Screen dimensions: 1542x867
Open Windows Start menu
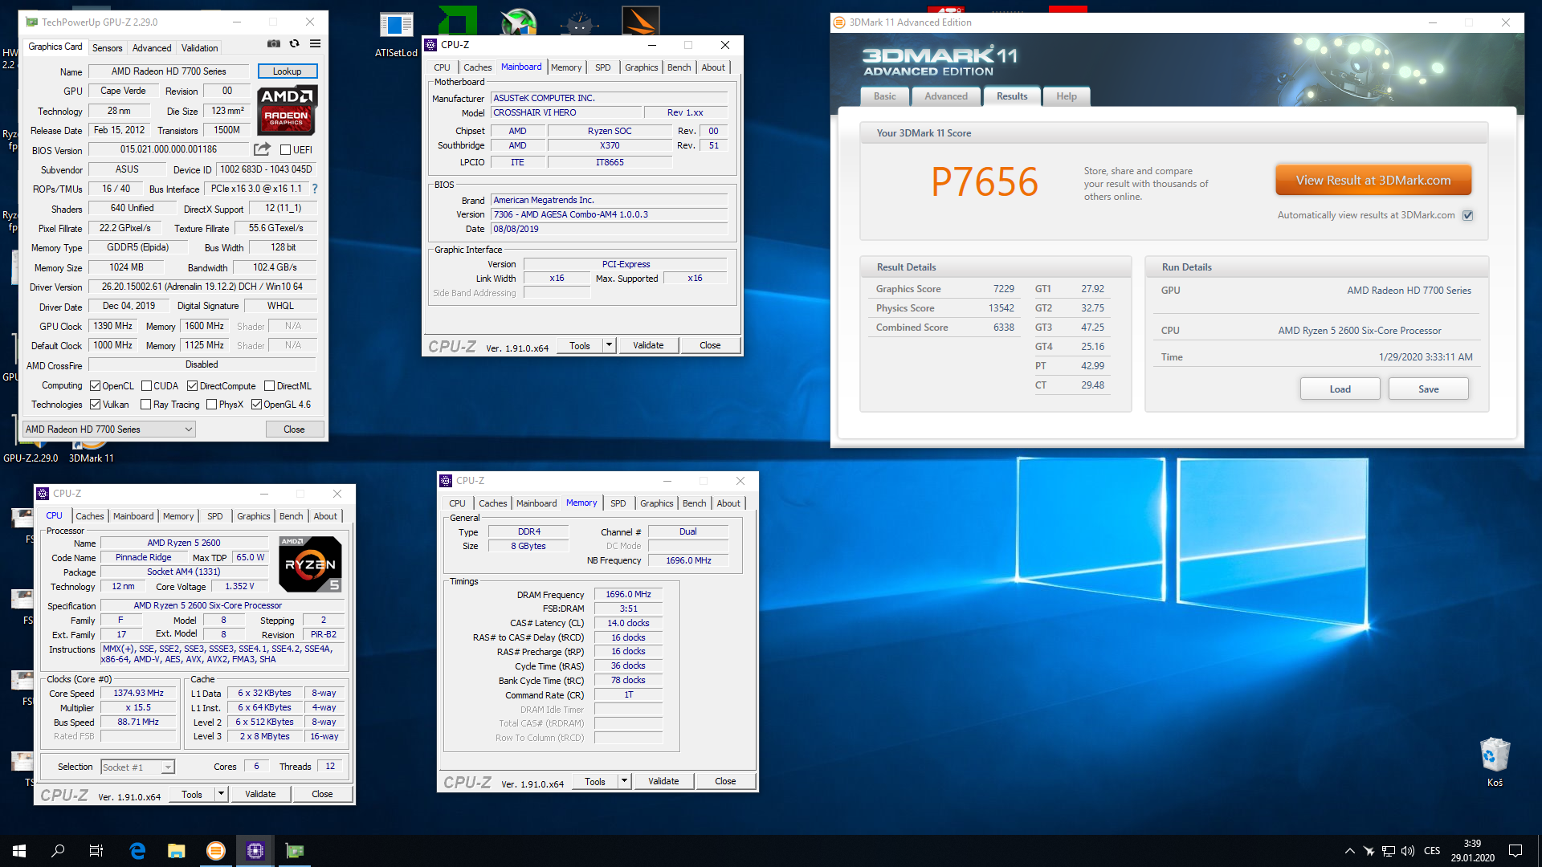tap(19, 851)
